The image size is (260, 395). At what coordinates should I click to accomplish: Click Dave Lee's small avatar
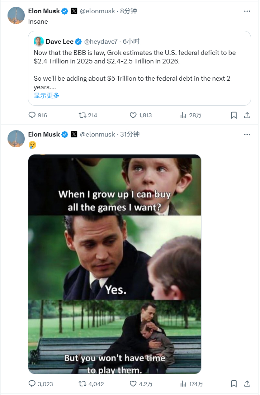(x=38, y=42)
